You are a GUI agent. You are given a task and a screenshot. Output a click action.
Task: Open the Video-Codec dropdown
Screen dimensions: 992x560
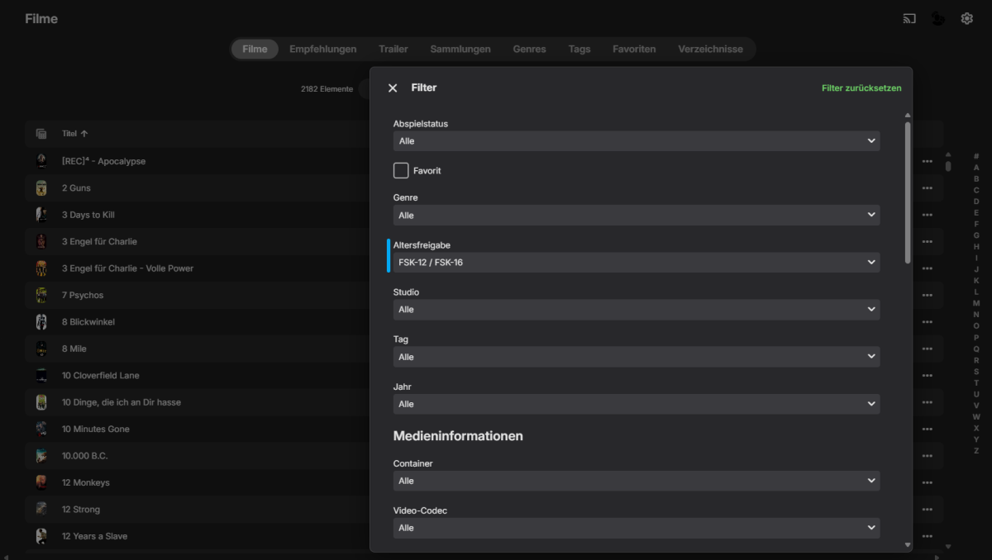636,528
